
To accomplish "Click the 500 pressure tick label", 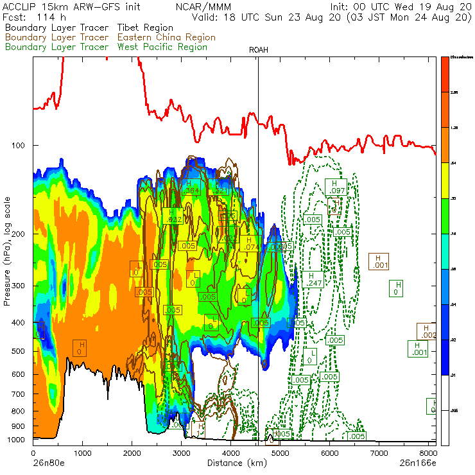I will coord(18,351).
